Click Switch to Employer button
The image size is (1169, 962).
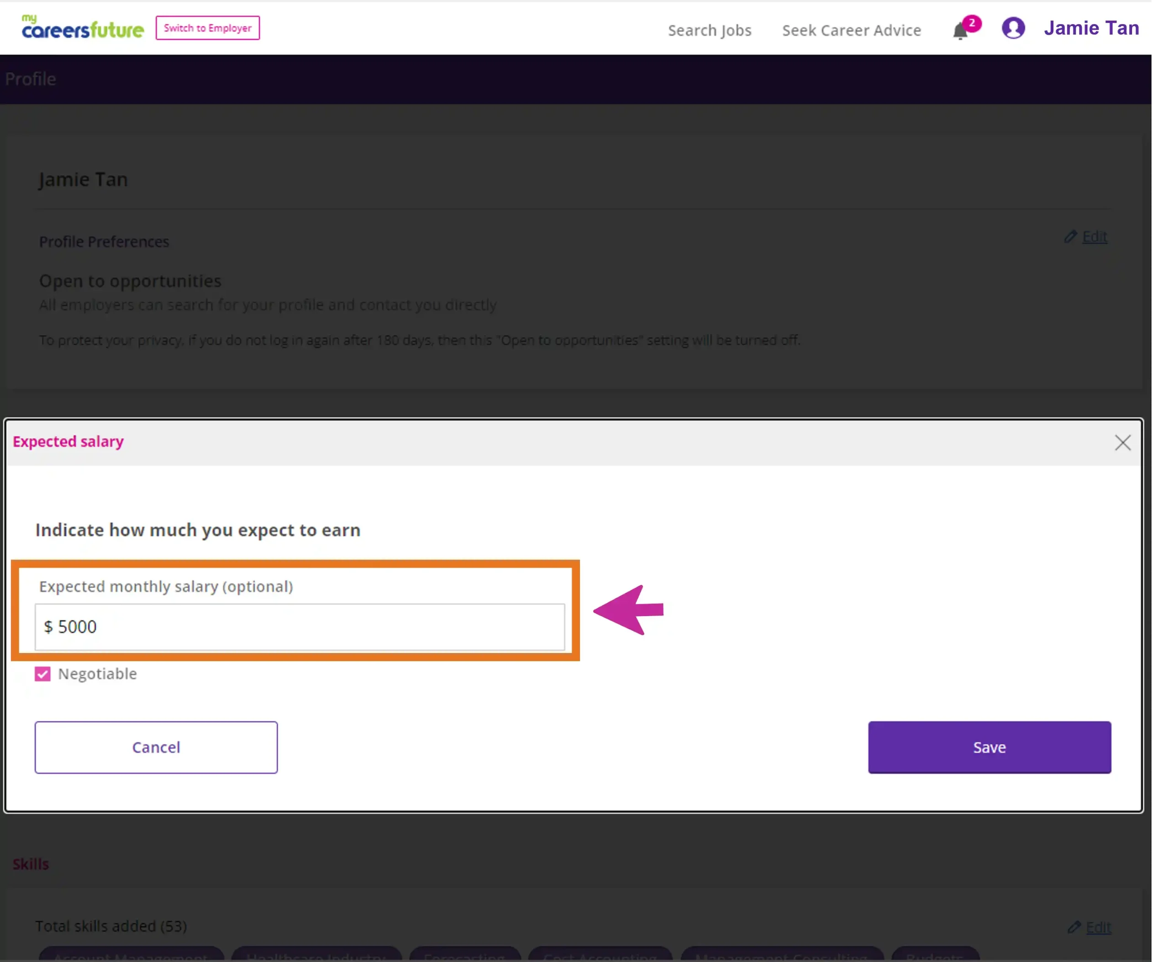pyautogui.click(x=207, y=28)
